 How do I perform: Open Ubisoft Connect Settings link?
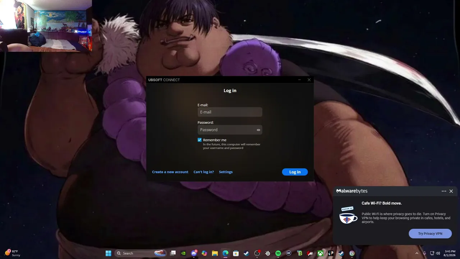click(226, 172)
